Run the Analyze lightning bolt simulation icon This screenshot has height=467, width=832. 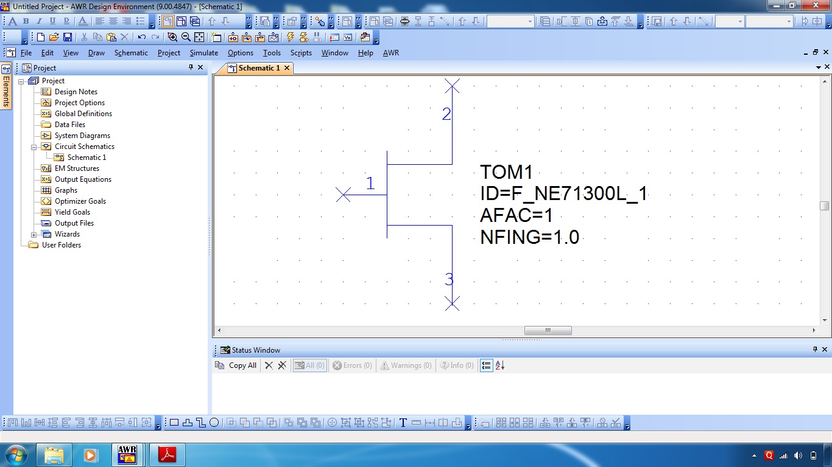pyautogui.click(x=291, y=37)
